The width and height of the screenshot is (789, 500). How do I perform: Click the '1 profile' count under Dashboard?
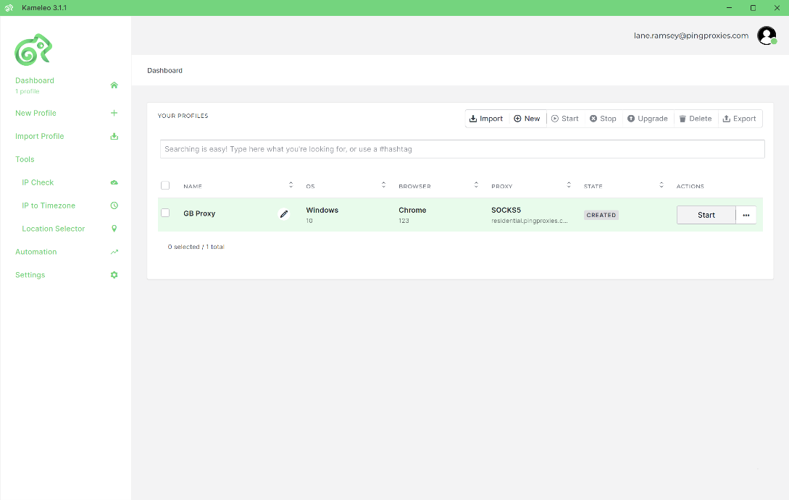pos(28,91)
